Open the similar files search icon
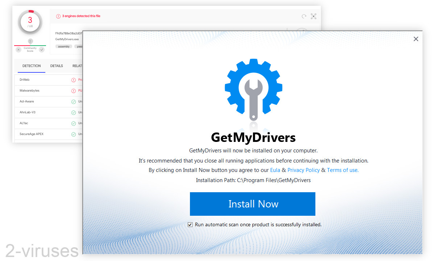This screenshot has height=261, width=435. click(313, 16)
